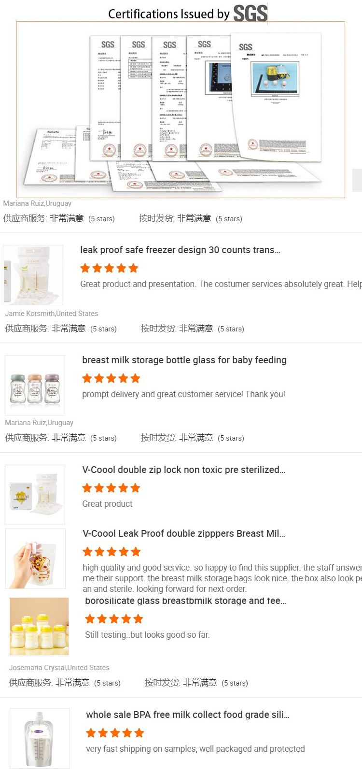362x773 pixels.
Task: Select the third star of the Leak Proof zippers rating
Action: (111, 551)
